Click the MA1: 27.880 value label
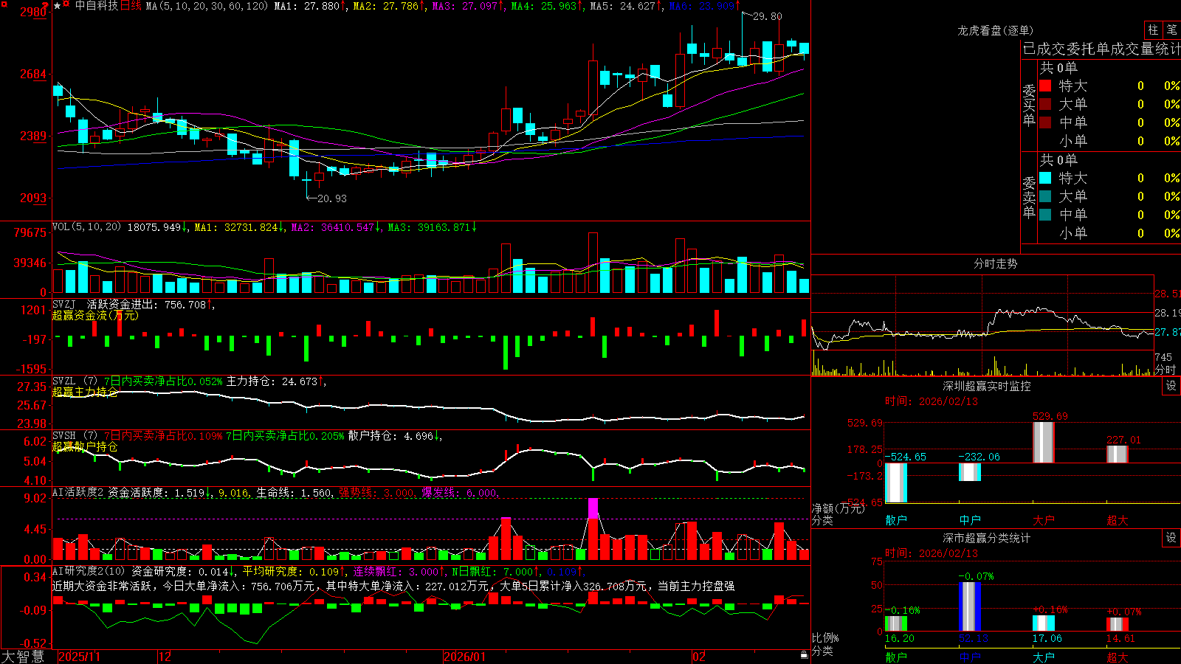1181x664 pixels. [x=307, y=6]
